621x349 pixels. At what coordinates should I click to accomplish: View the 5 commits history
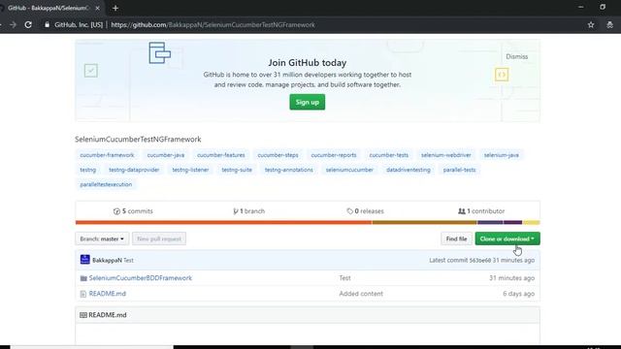[133, 211]
